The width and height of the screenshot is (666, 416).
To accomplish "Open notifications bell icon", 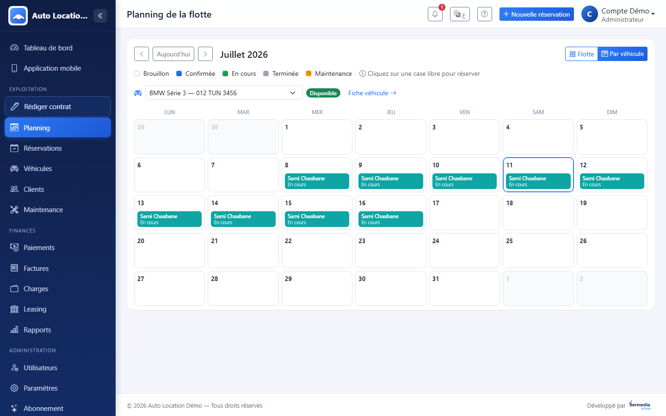I will pos(435,14).
